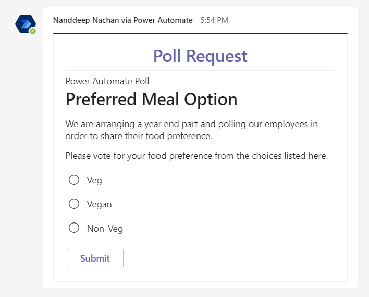Click the green availability status badge
Viewport: 369px width, 297px height.
click(x=33, y=31)
